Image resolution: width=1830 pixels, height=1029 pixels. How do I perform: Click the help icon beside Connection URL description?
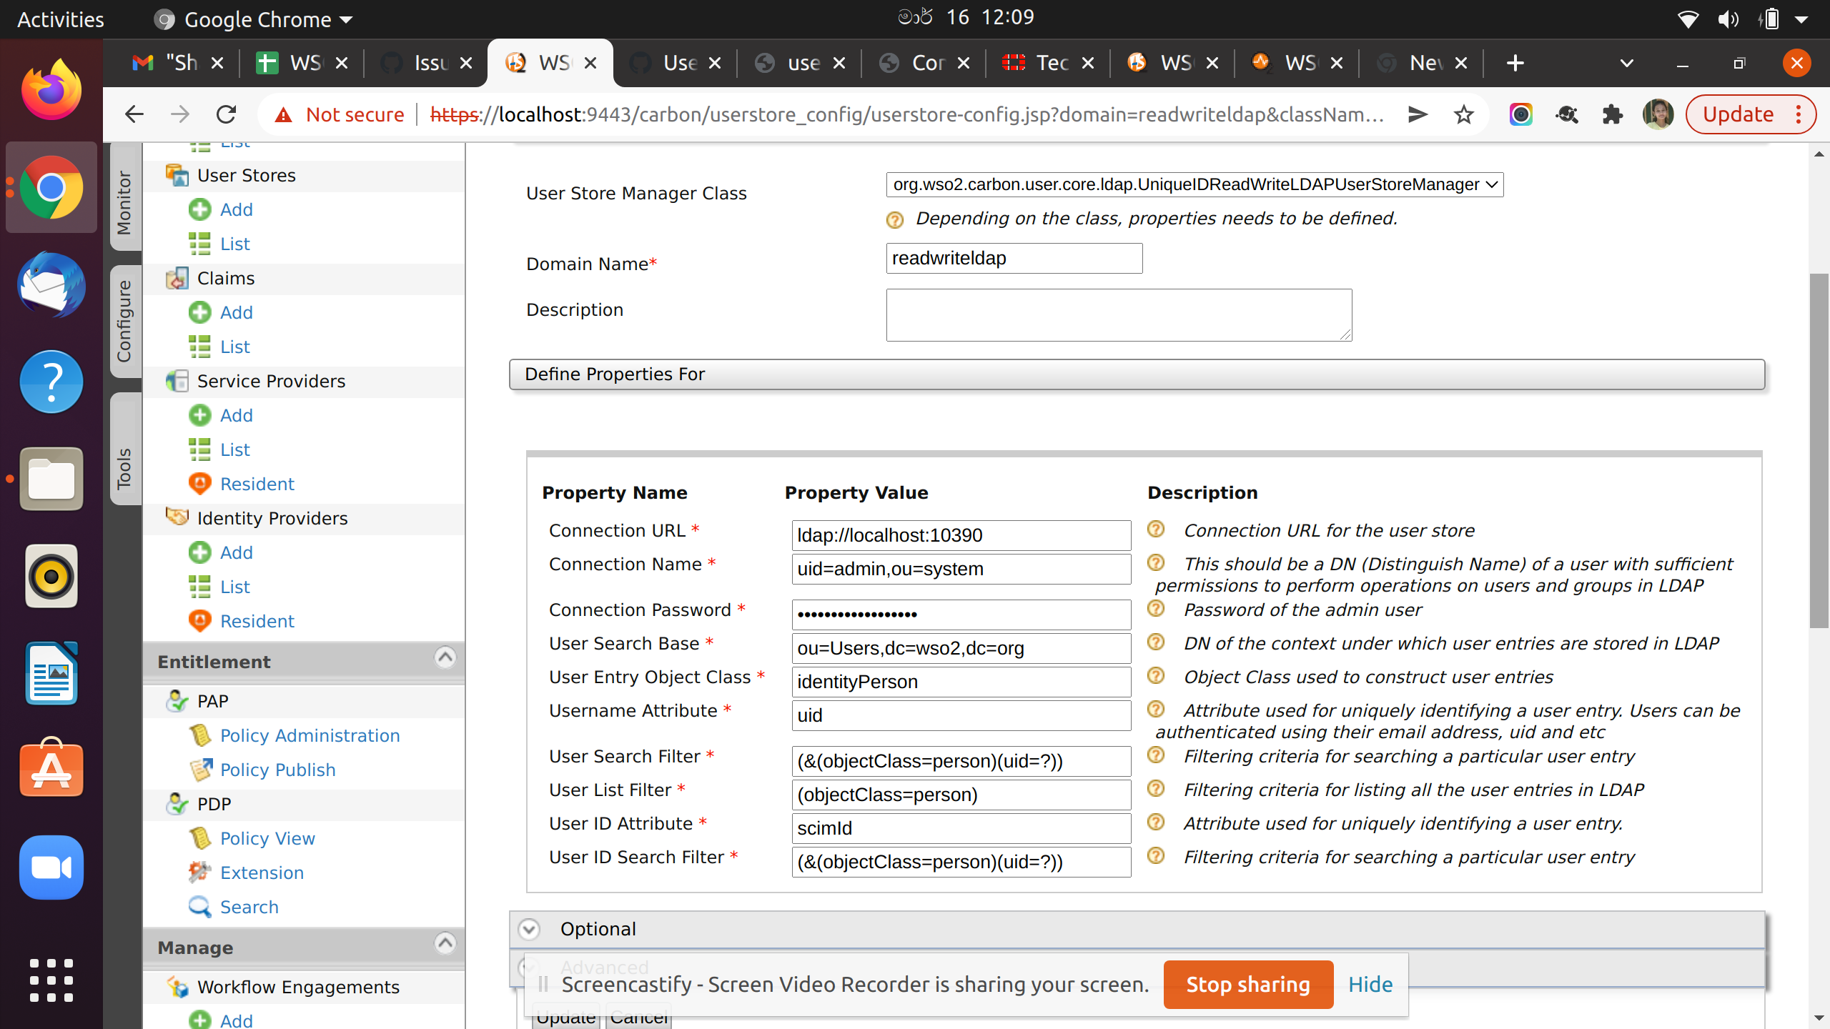click(x=1156, y=530)
